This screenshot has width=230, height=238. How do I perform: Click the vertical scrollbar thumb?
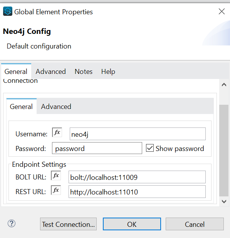(x=224, y=151)
